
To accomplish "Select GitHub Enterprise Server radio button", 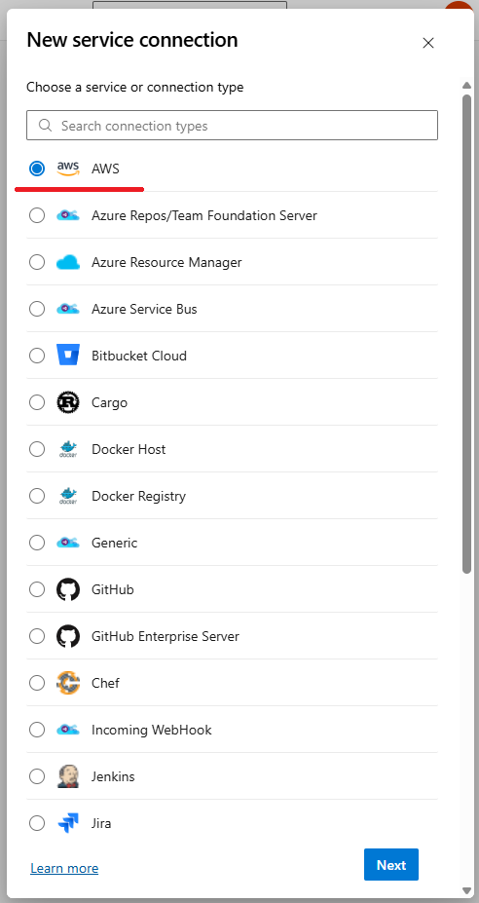I will tap(37, 636).
